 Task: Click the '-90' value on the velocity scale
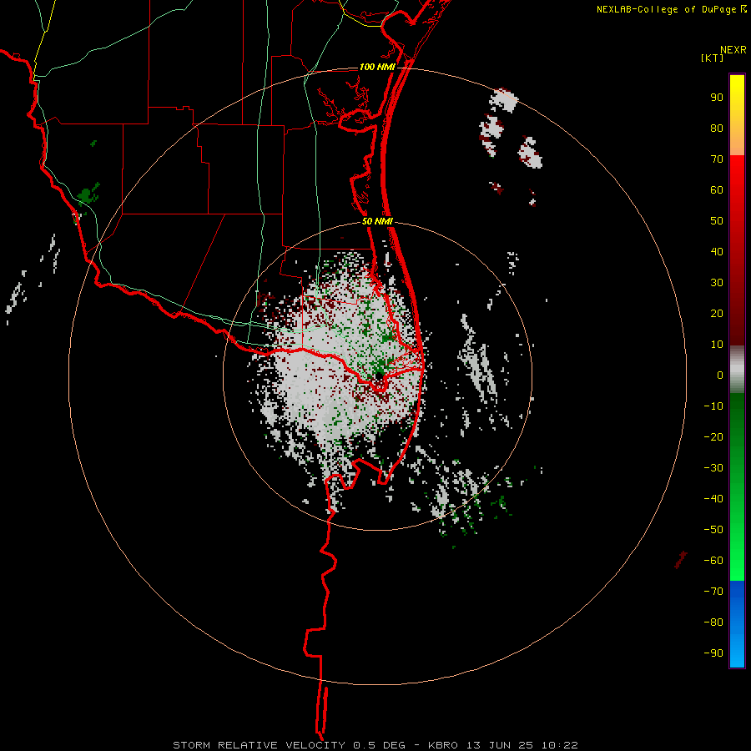click(713, 653)
